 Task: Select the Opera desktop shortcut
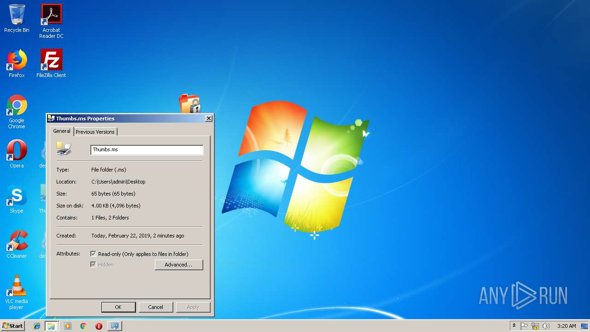pos(17,154)
